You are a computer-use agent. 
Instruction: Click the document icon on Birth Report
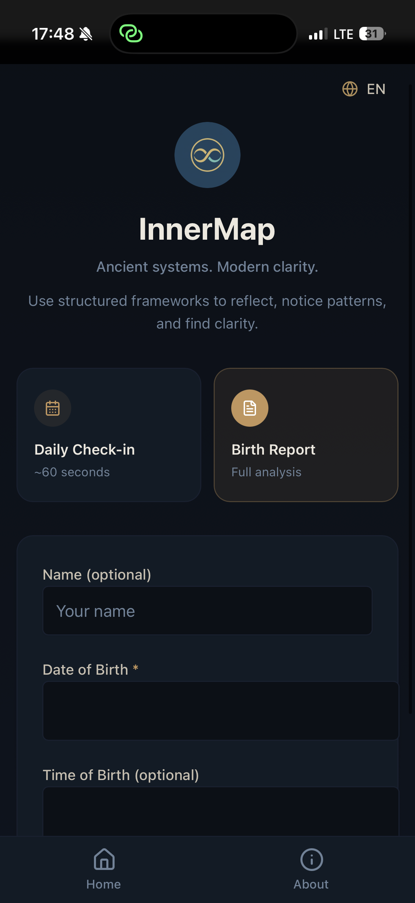point(249,408)
